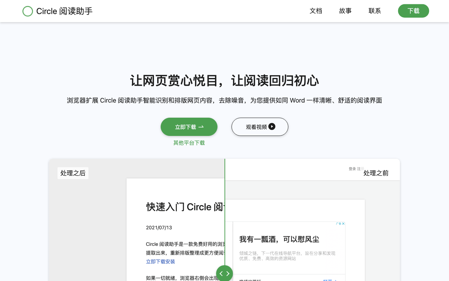Viewport: 449px width, 281px height.
Task: Click the headline 让网页赏心悦目，让阅读回归初心
Action: (224, 81)
